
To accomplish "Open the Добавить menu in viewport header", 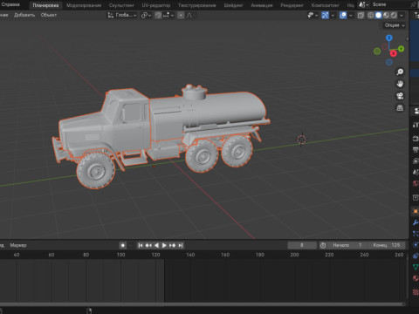I will pos(24,15).
